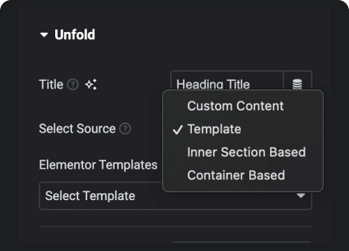Open the Title help question mark
This screenshot has width=349, height=251.
tap(73, 84)
